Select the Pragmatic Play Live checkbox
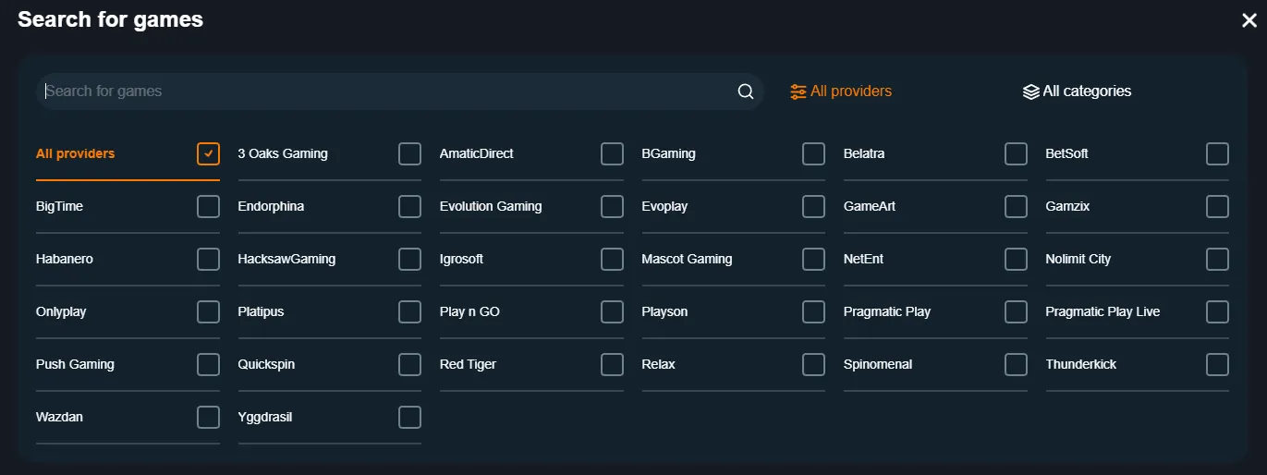 [x=1217, y=311]
